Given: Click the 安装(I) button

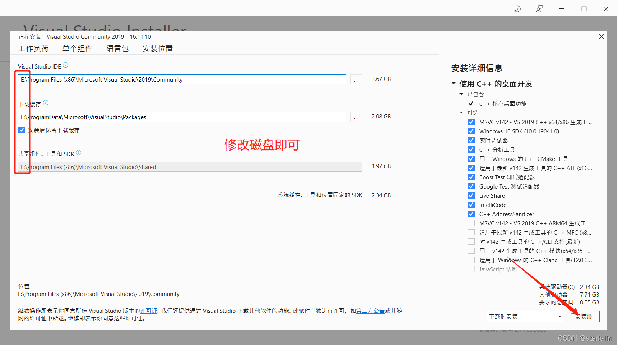Looking at the screenshot, I should click(x=583, y=316).
